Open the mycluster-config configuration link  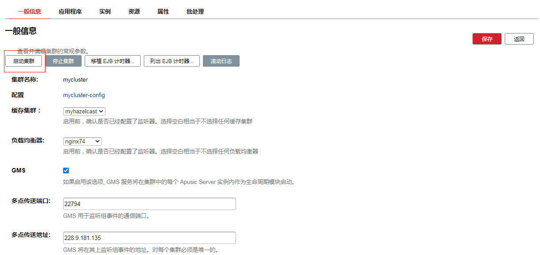coord(84,95)
